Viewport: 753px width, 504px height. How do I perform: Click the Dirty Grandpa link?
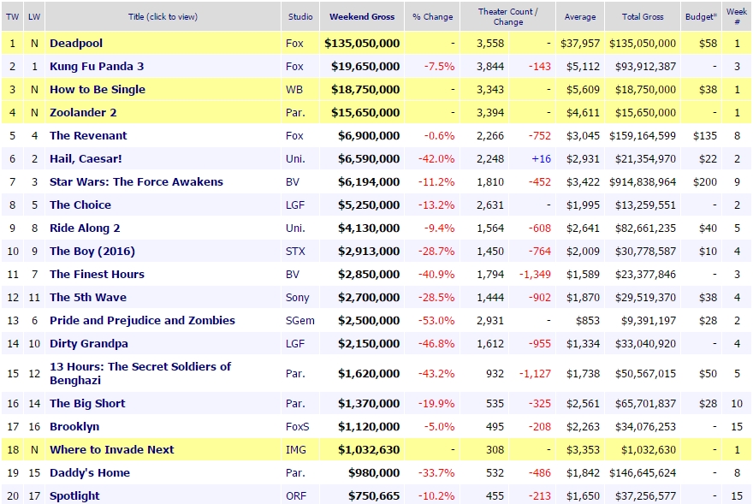pyautogui.click(x=89, y=343)
